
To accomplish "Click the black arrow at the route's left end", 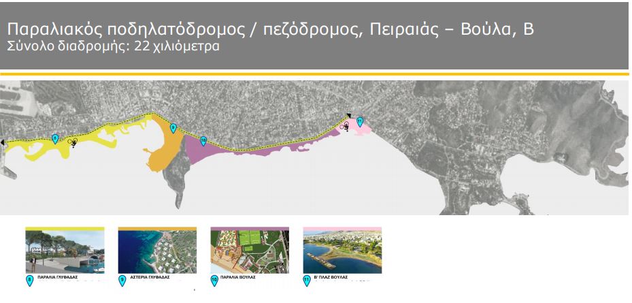I will coord(3,142).
